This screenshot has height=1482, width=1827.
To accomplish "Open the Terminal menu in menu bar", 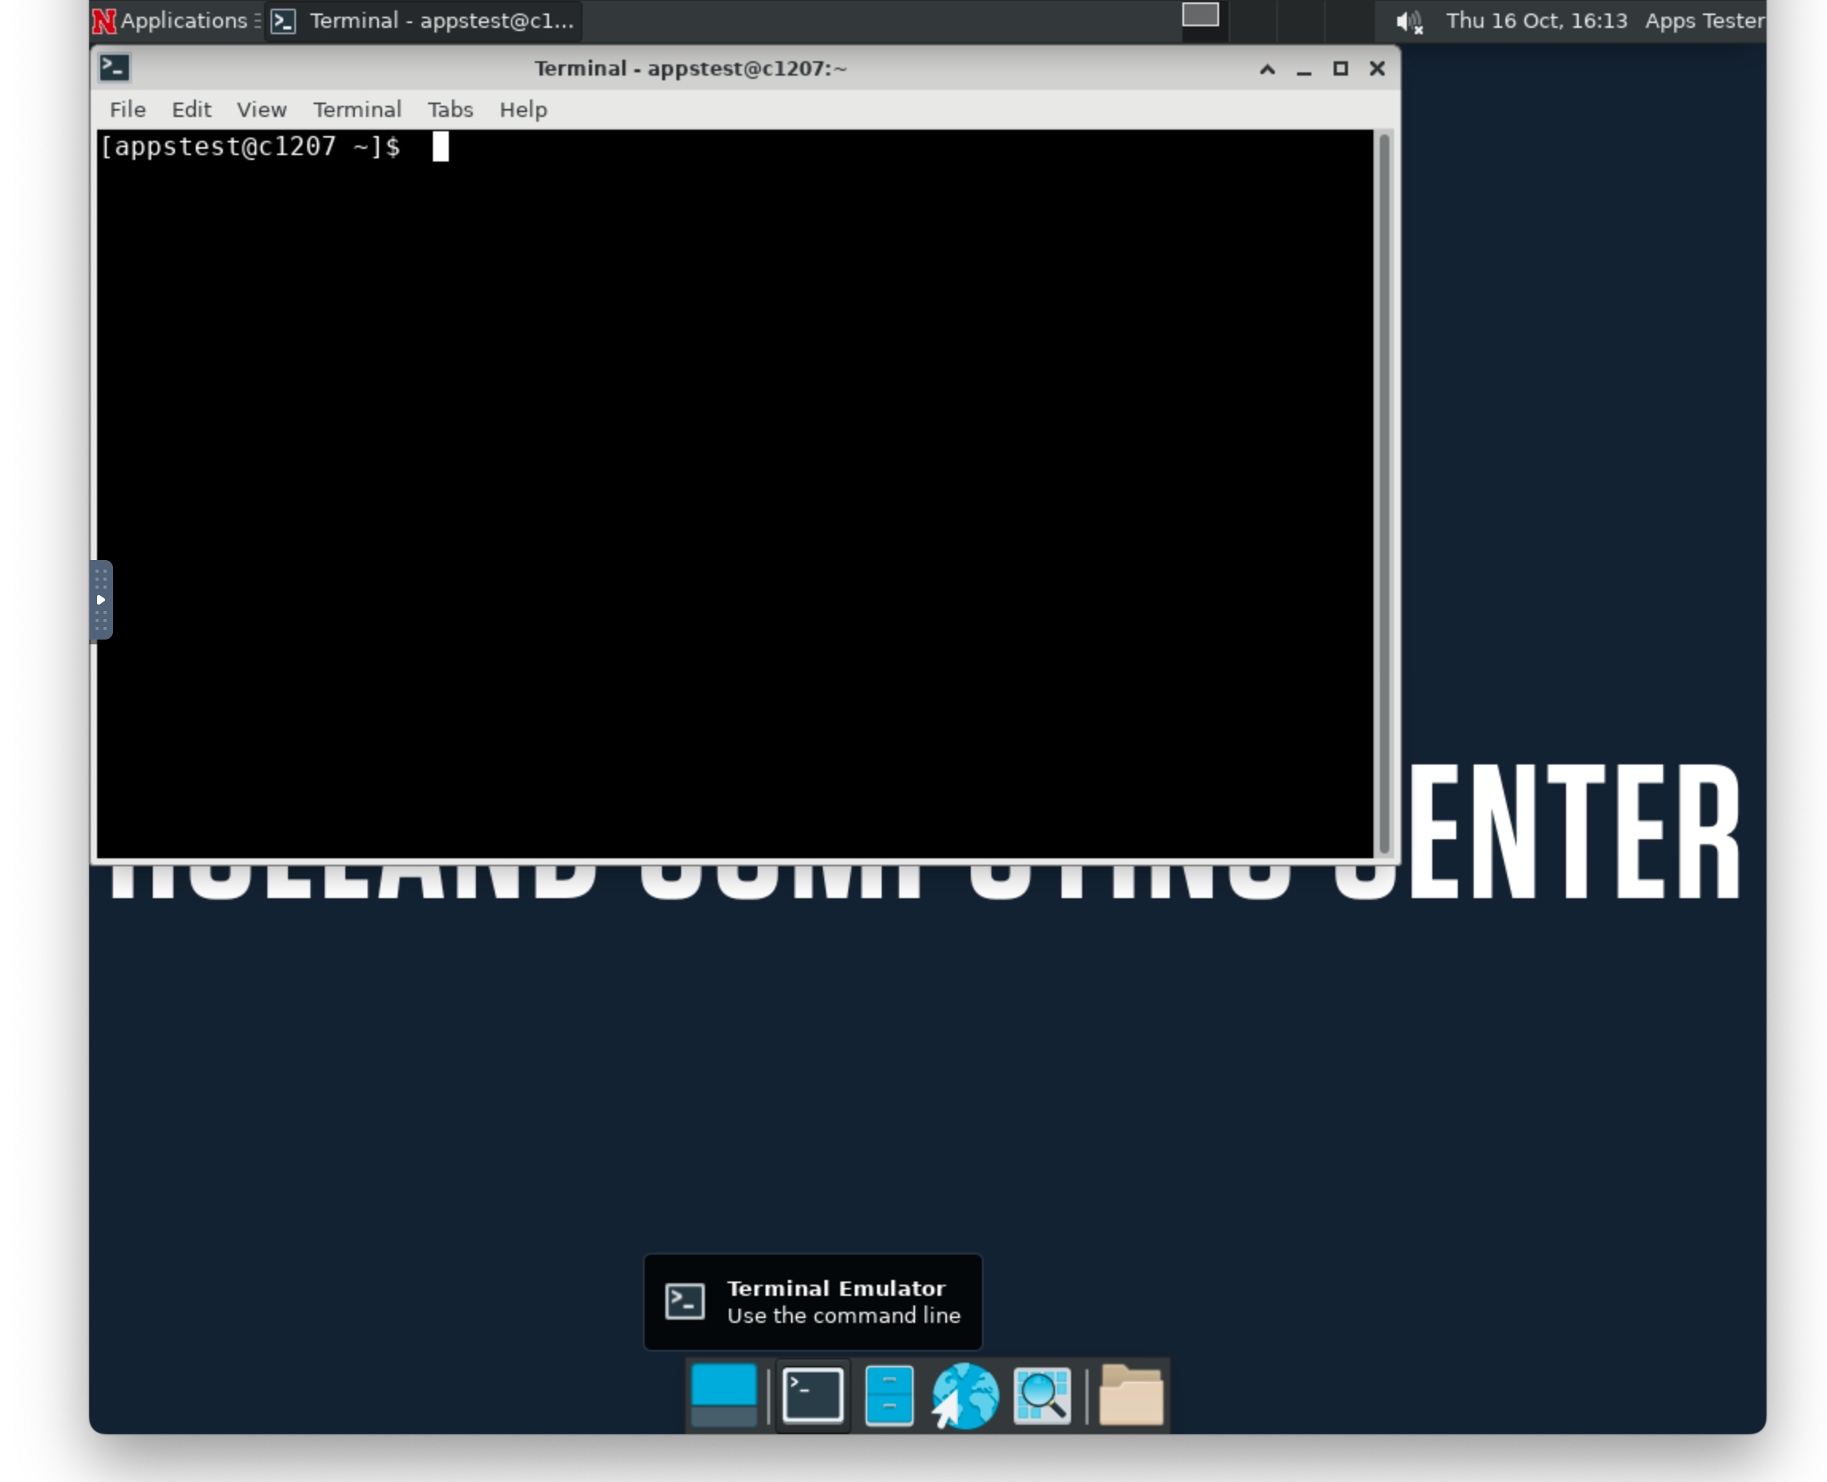I will pos(356,110).
